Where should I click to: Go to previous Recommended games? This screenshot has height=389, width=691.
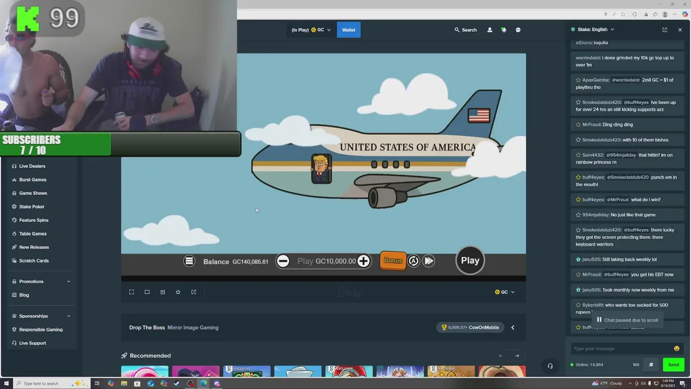tap(500, 356)
